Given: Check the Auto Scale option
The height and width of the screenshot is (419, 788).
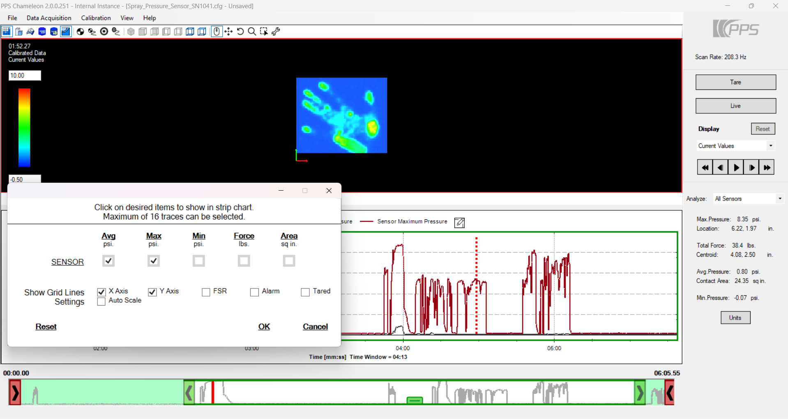Looking at the screenshot, I should click(101, 302).
